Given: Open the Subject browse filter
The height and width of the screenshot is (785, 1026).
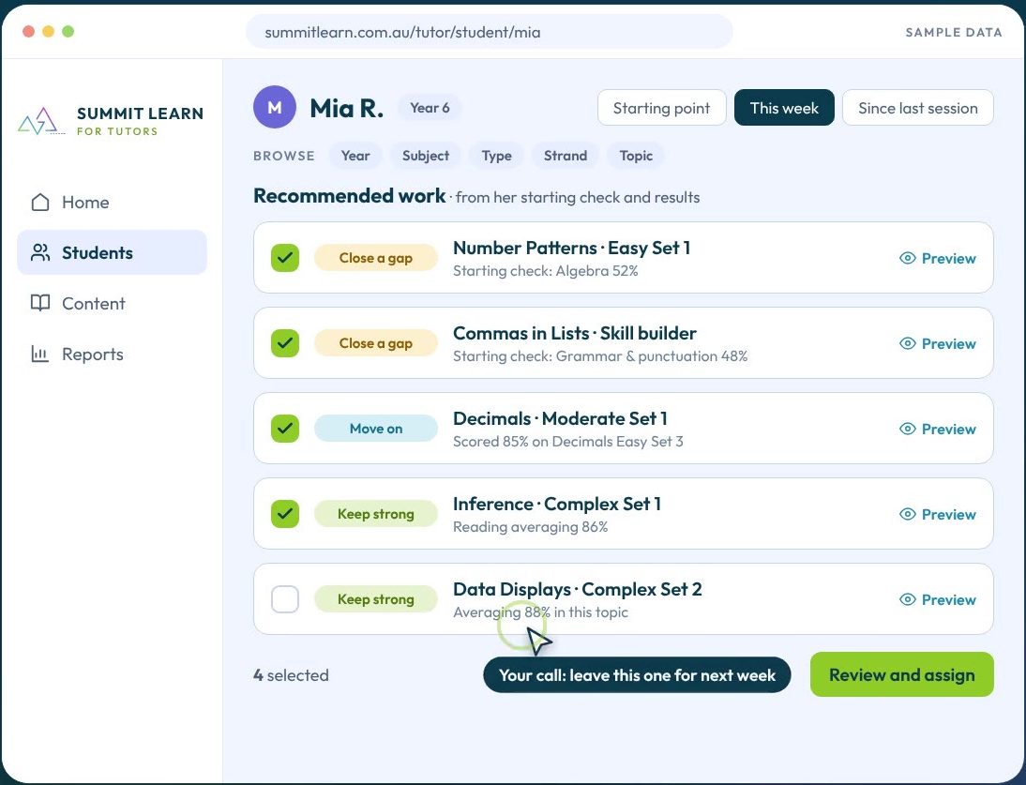Looking at the screenshot, I should [x=426, y=156].
